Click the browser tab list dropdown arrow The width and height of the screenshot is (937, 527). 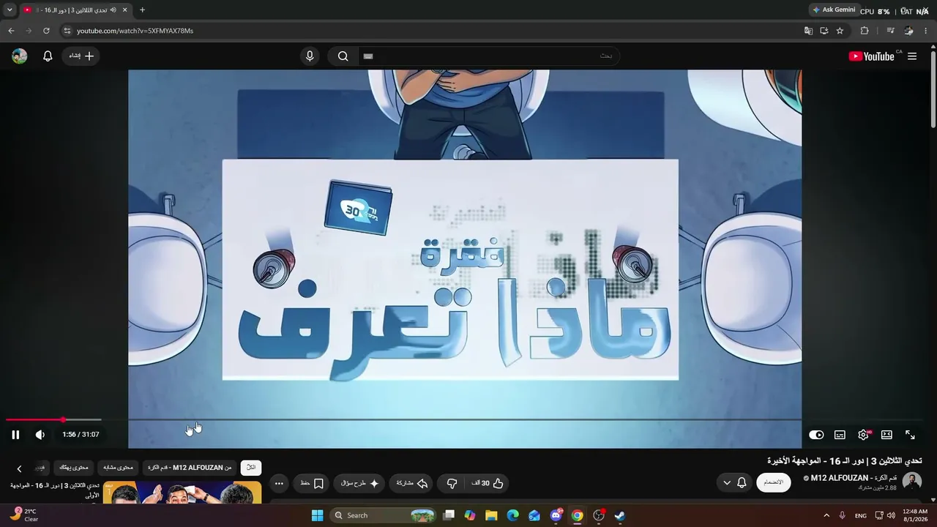[x=10, y=10]
